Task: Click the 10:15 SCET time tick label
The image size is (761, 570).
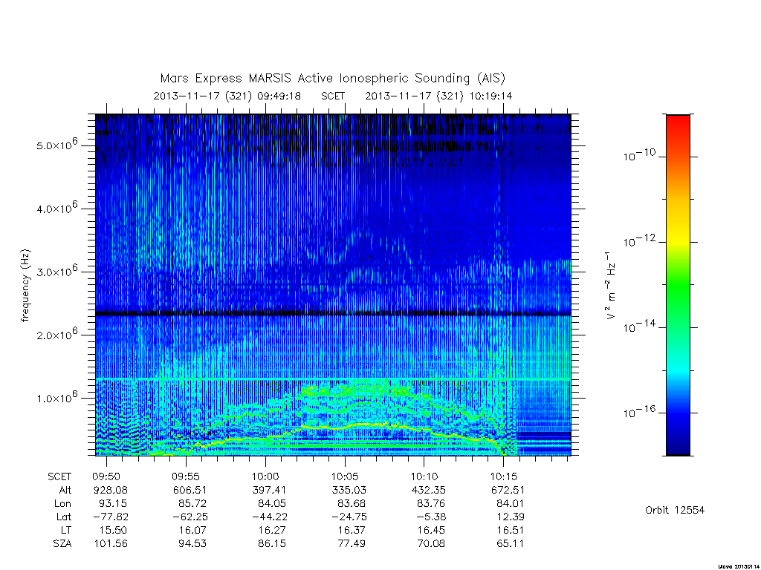Action: [x=504, y=477]
